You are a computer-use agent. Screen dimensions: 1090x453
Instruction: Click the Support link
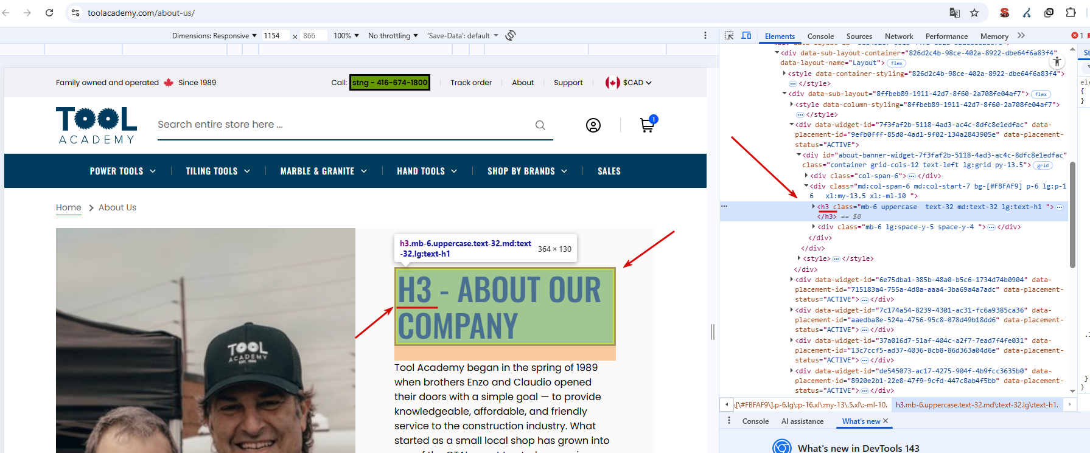click(x=568, y=83)
